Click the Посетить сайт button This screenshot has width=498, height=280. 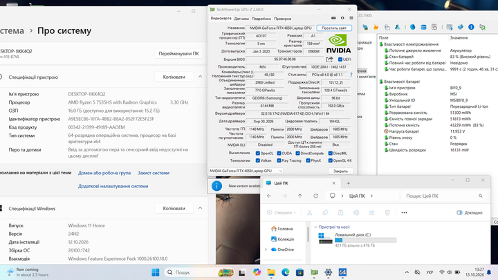coord(334,28)
